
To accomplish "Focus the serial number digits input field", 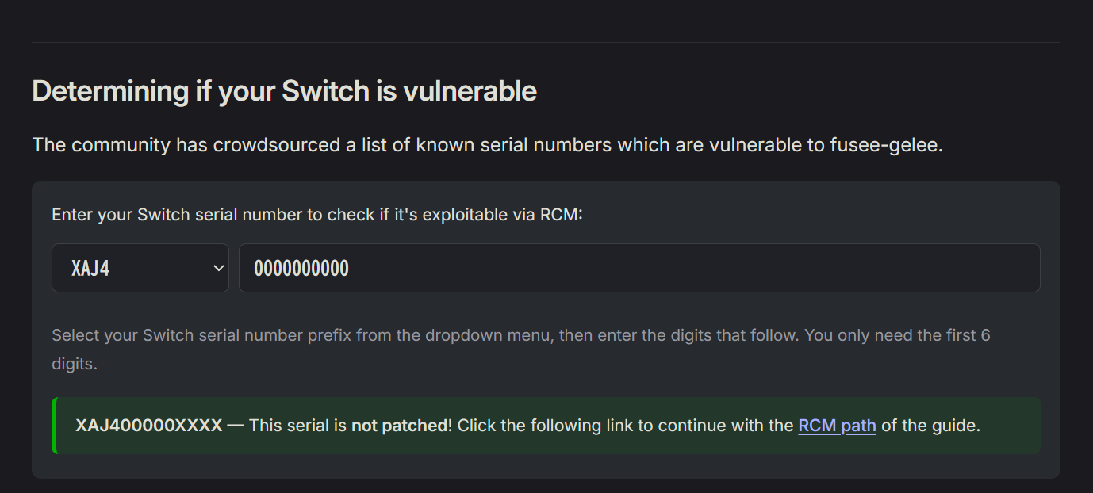I will point(639,268).
